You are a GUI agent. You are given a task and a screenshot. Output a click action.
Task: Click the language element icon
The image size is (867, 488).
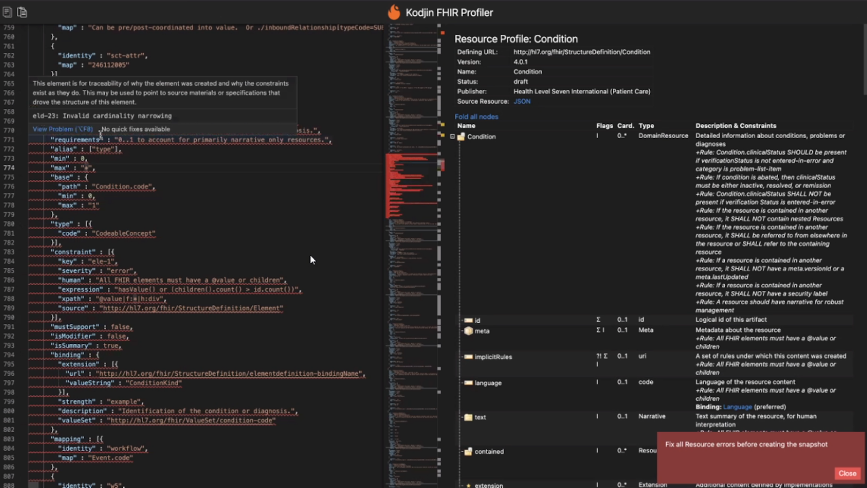pyautogui.click(x=468, y=383)
